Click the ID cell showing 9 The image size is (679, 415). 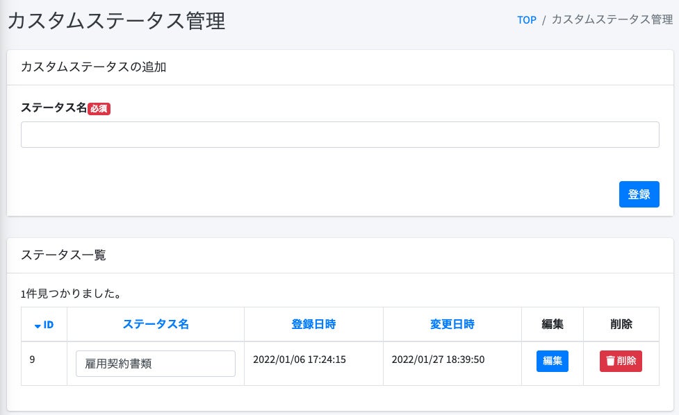pyautogui.click(x=33, y=359)
